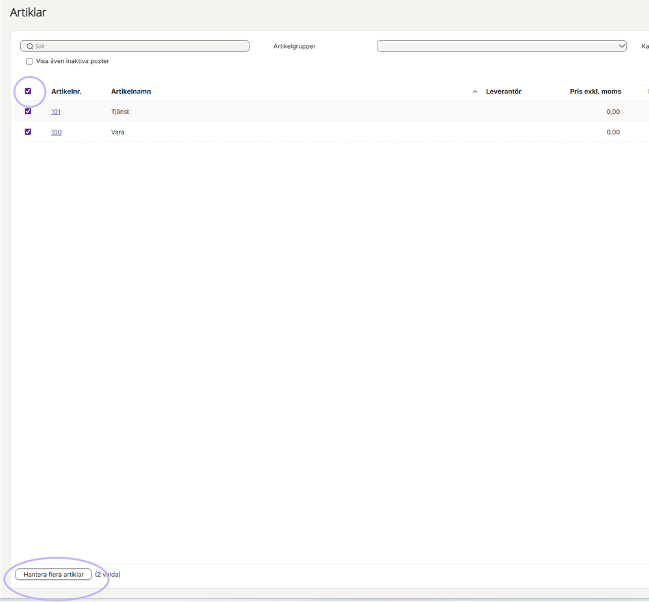Sort by Artikelnr. column header

point(66,92)
